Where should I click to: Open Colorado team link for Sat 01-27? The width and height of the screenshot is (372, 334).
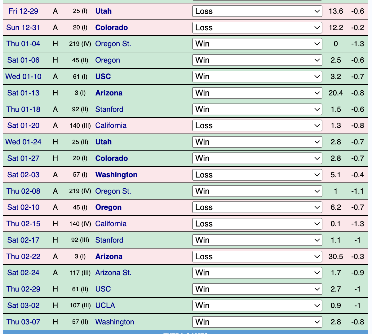pyautogui.click(x=112, y=158)
